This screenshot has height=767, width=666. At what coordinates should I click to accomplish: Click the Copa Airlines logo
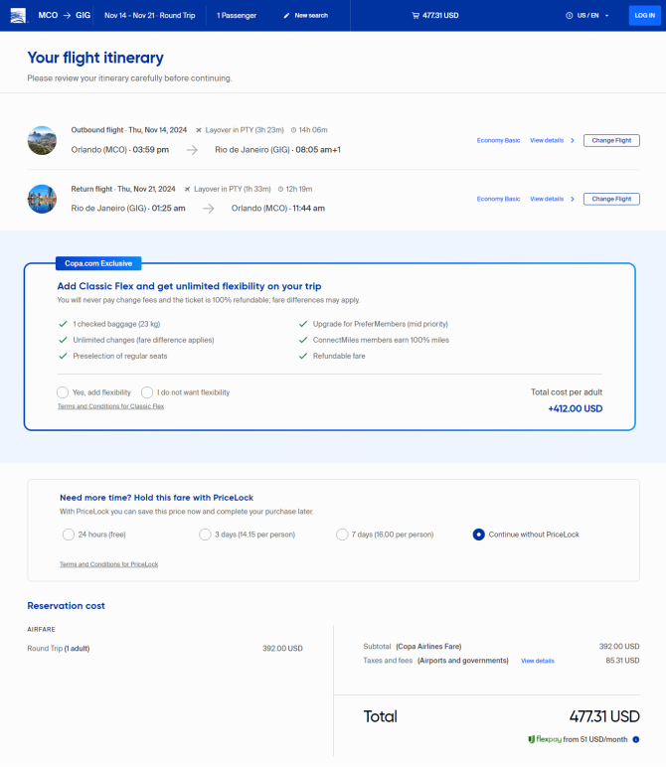[x=18, y=15]
